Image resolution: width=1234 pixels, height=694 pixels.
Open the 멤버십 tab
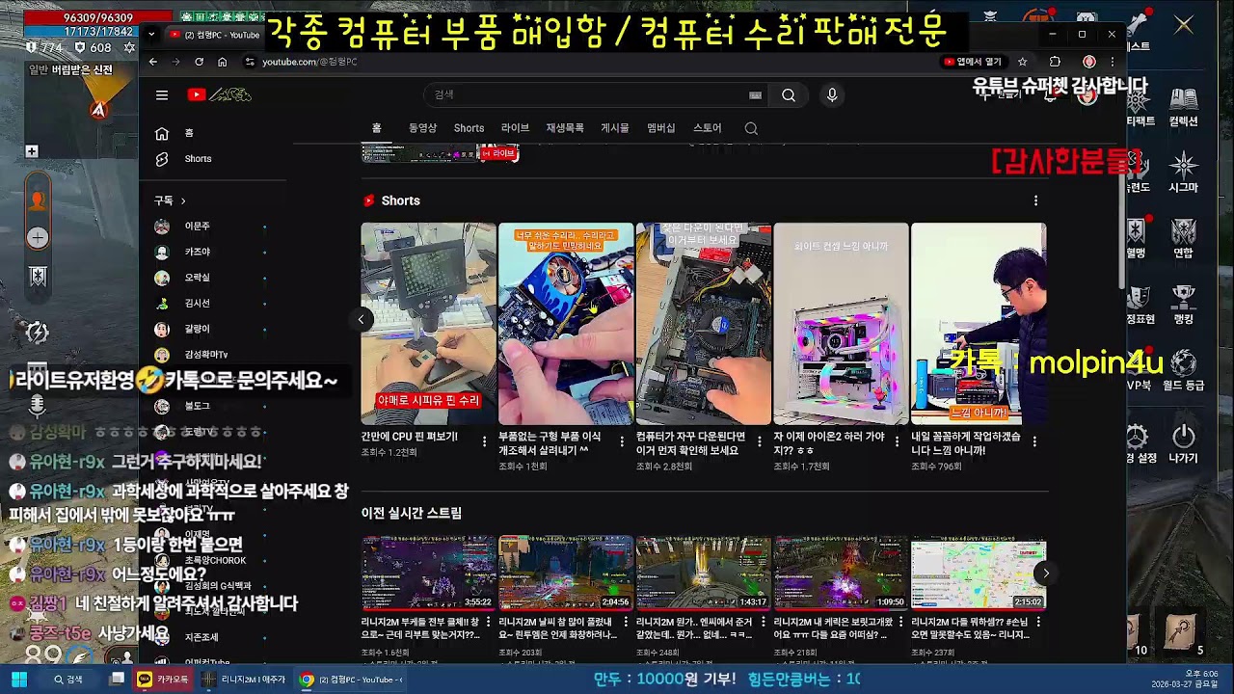point(661,128)
